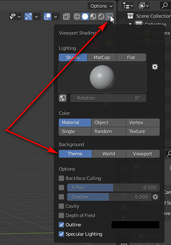
Task: Set color mode to Texture
Action: (143, 131)
